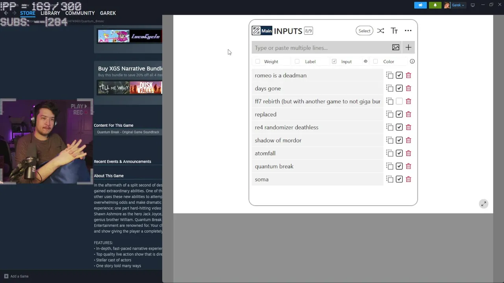This screenshot has height=283, width=504.
Task: Click the soma input text
Action: 261,179
